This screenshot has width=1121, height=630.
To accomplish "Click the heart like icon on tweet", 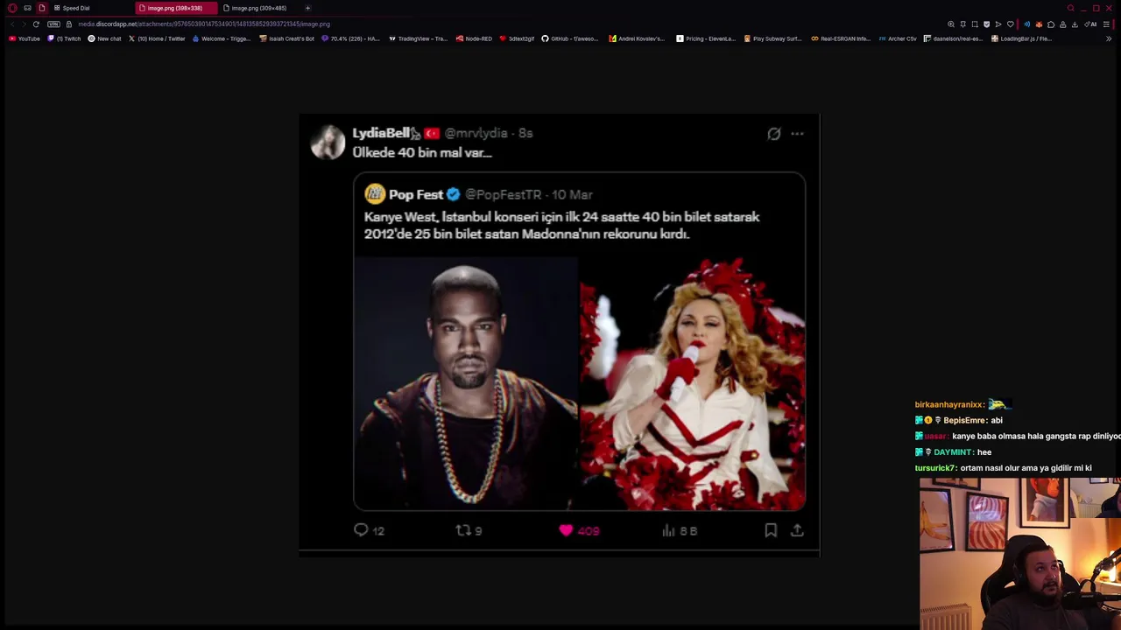I will (566, 530).
